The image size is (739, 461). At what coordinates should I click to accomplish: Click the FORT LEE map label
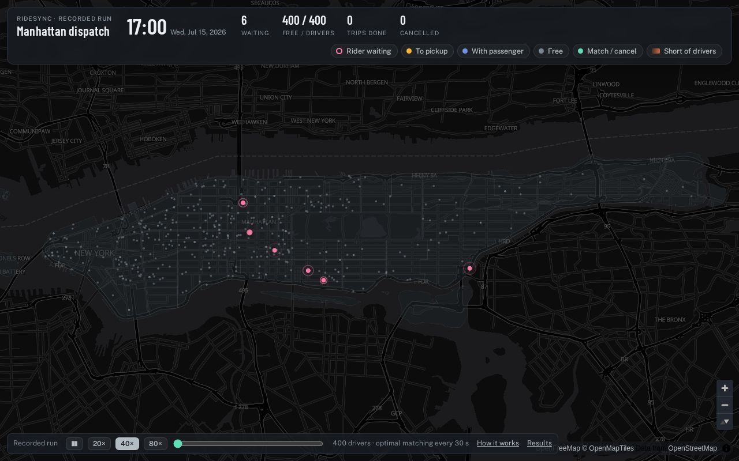(x=565, y=100)
